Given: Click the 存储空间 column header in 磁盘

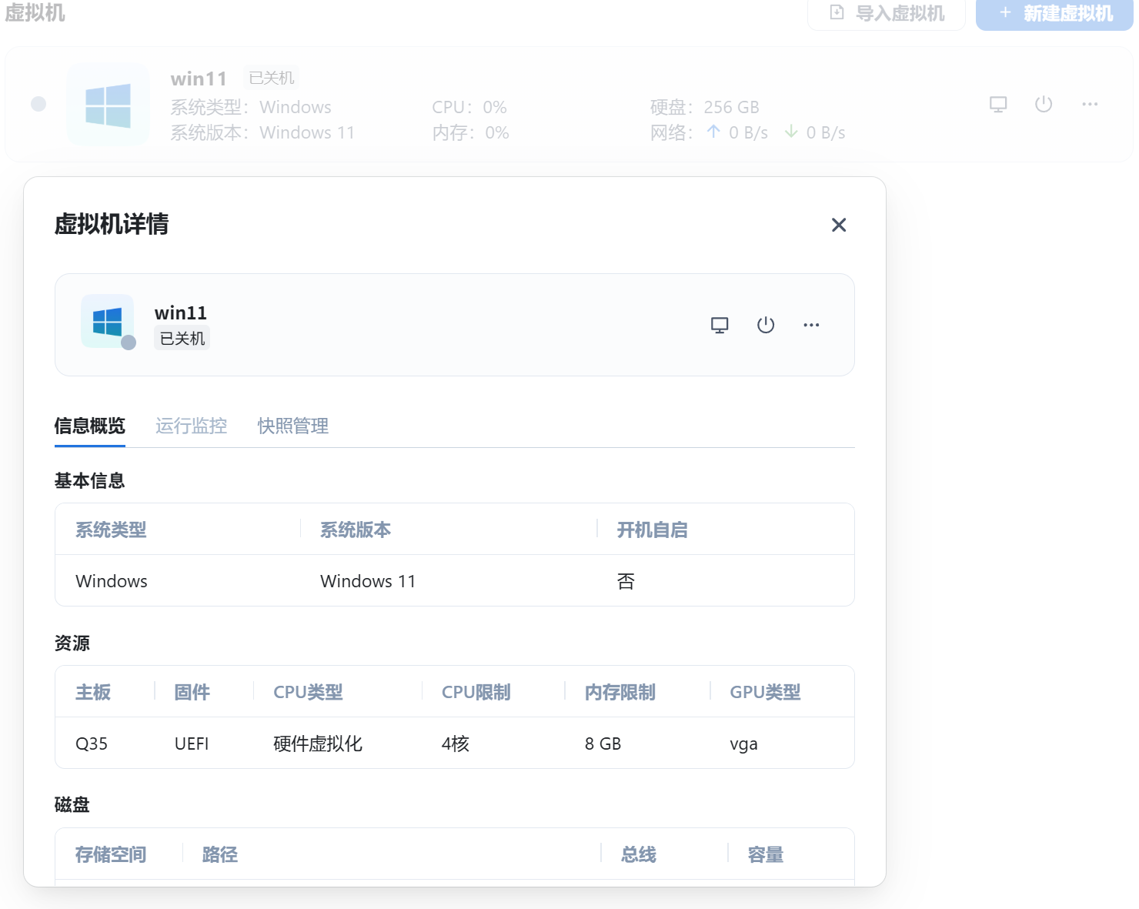Looking at the screenshot, I should pyautogui.click(x=111, y=854).
